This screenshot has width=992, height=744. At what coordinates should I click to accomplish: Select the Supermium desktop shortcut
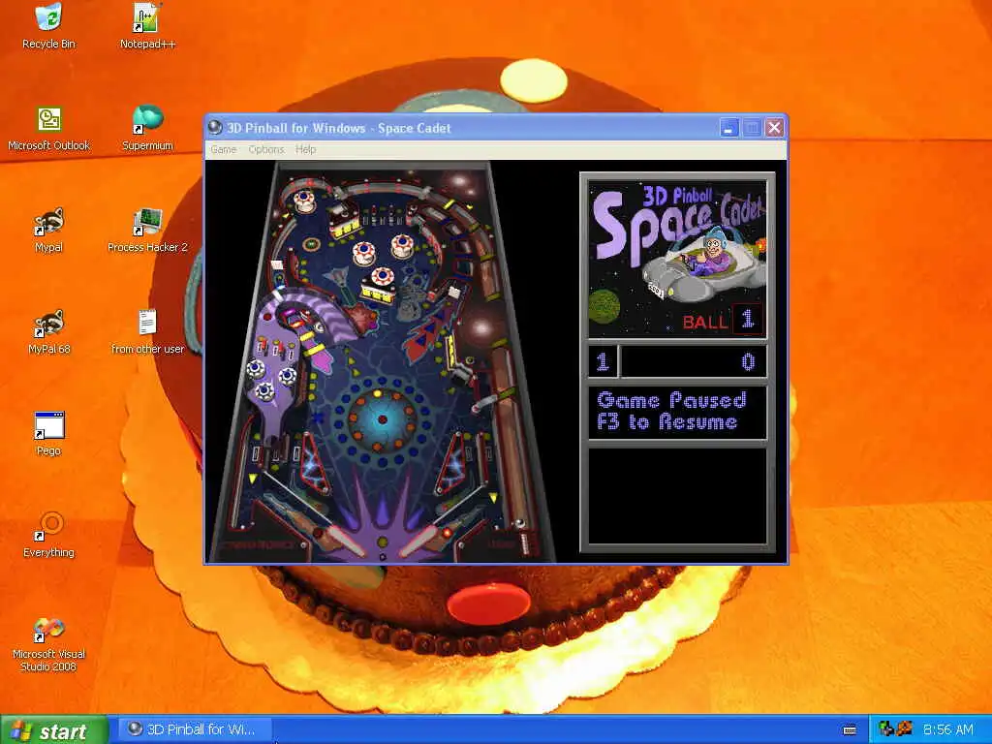147,129
